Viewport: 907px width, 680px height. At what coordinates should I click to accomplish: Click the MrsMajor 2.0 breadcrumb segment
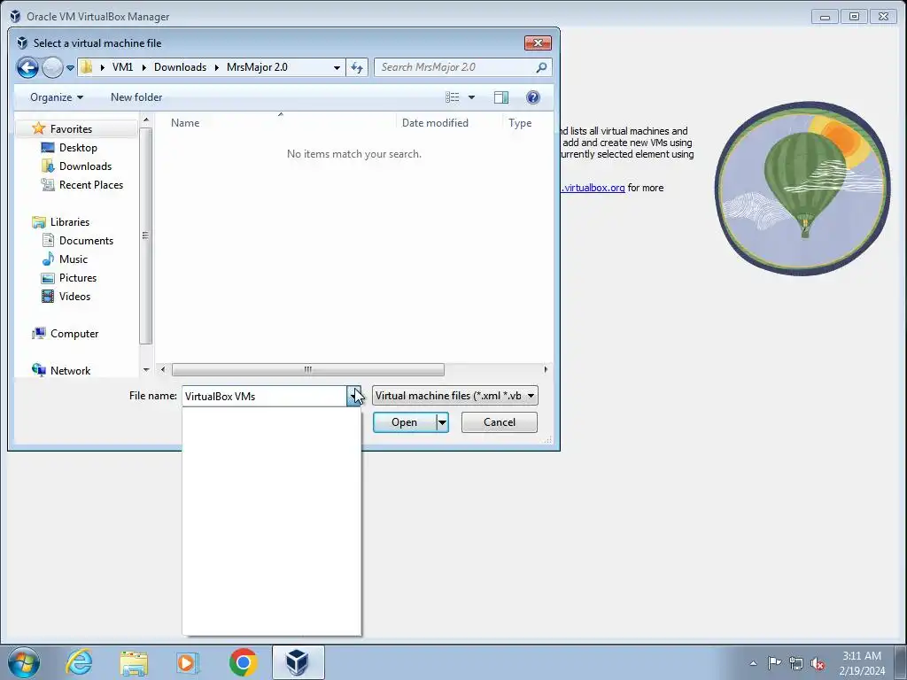257,67
